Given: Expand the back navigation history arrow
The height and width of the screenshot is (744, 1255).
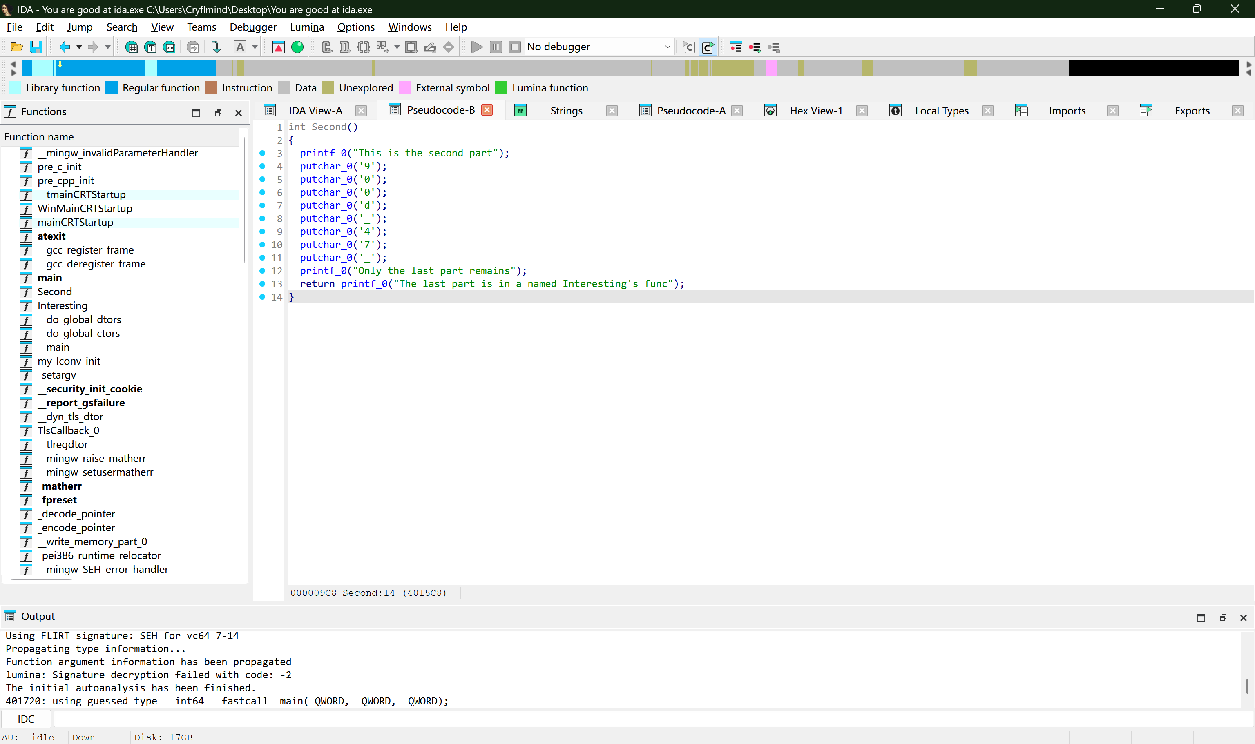Looking at the screenshot, I should (79, 47).
